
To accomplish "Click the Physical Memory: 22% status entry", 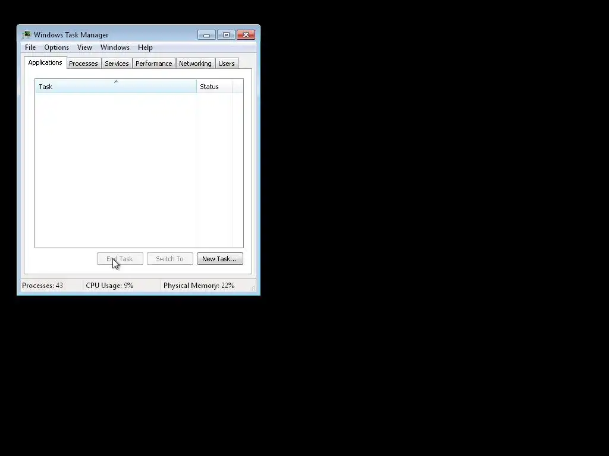I will 199,286.
